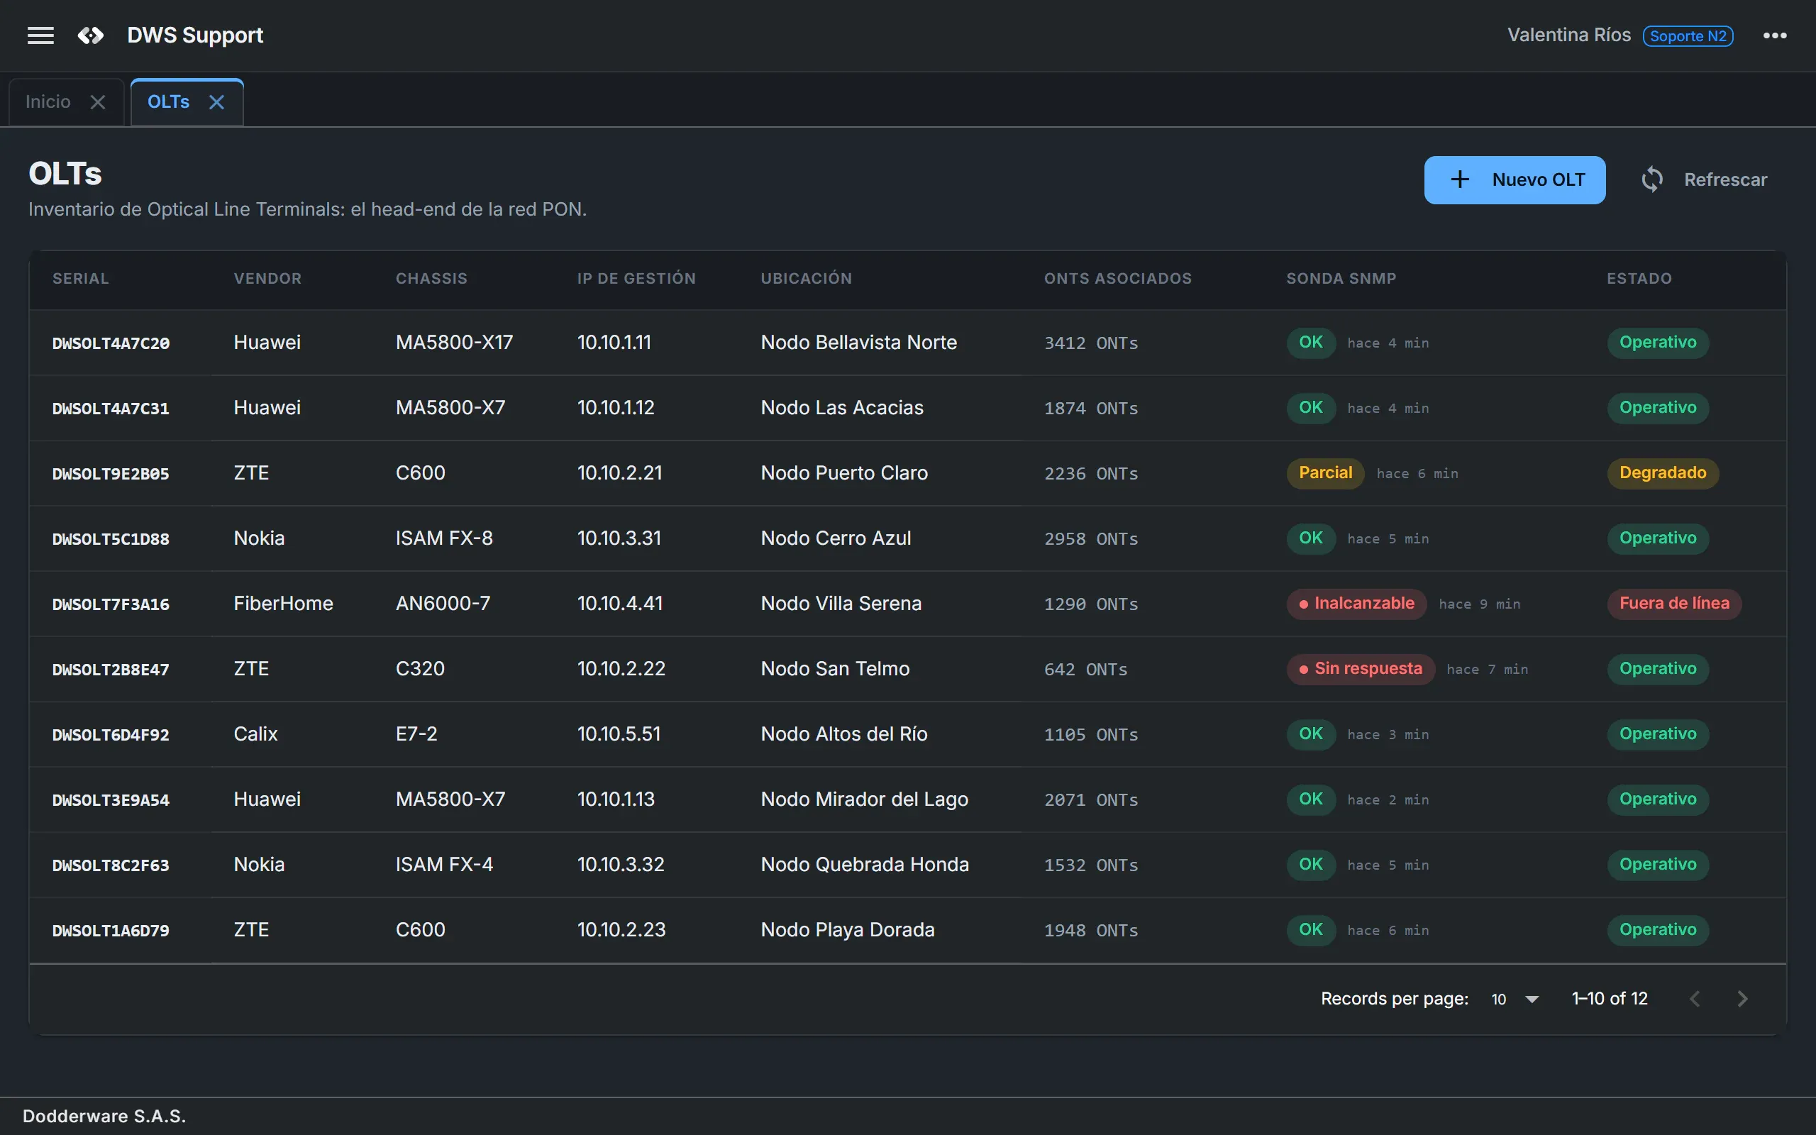Click the AN6000-7 chassis cell
The width and height of the screenshot is (1816, 1135).
[443, 604]
